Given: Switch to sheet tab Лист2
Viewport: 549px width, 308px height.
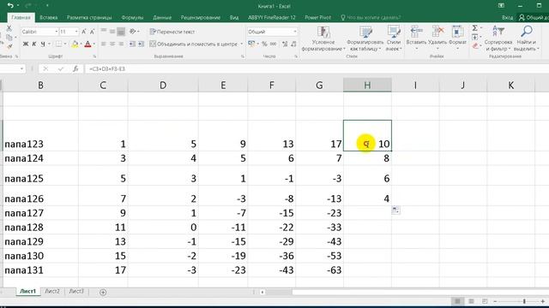Looking at the screenshot, I should [52, 292].
